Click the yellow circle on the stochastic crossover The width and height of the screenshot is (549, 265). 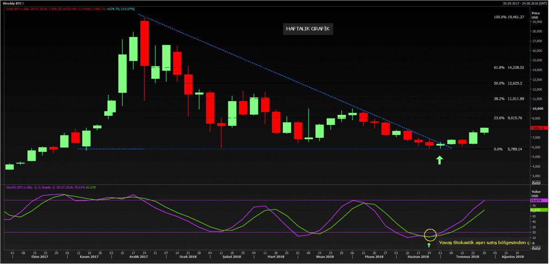[x=430, y=235]
